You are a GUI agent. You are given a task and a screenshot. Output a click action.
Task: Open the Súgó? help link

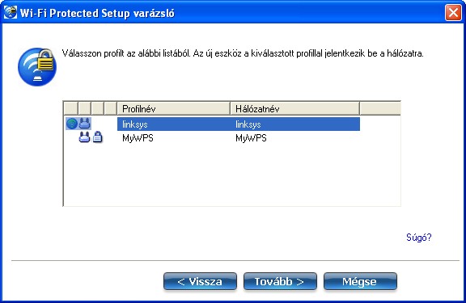point(419,238)
